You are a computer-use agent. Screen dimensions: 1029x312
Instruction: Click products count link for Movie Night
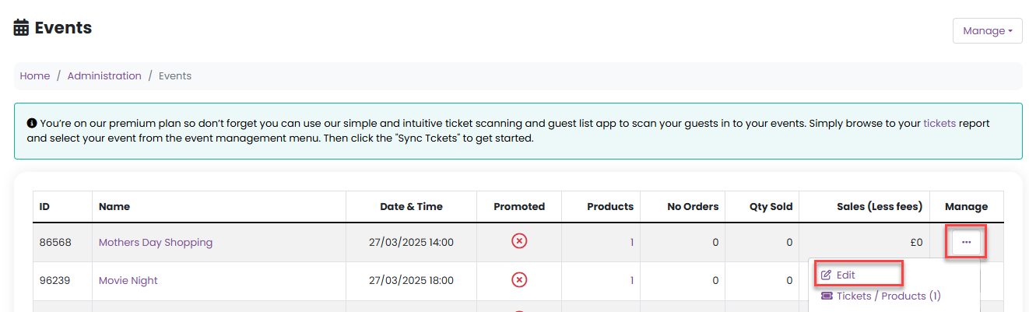631,280
